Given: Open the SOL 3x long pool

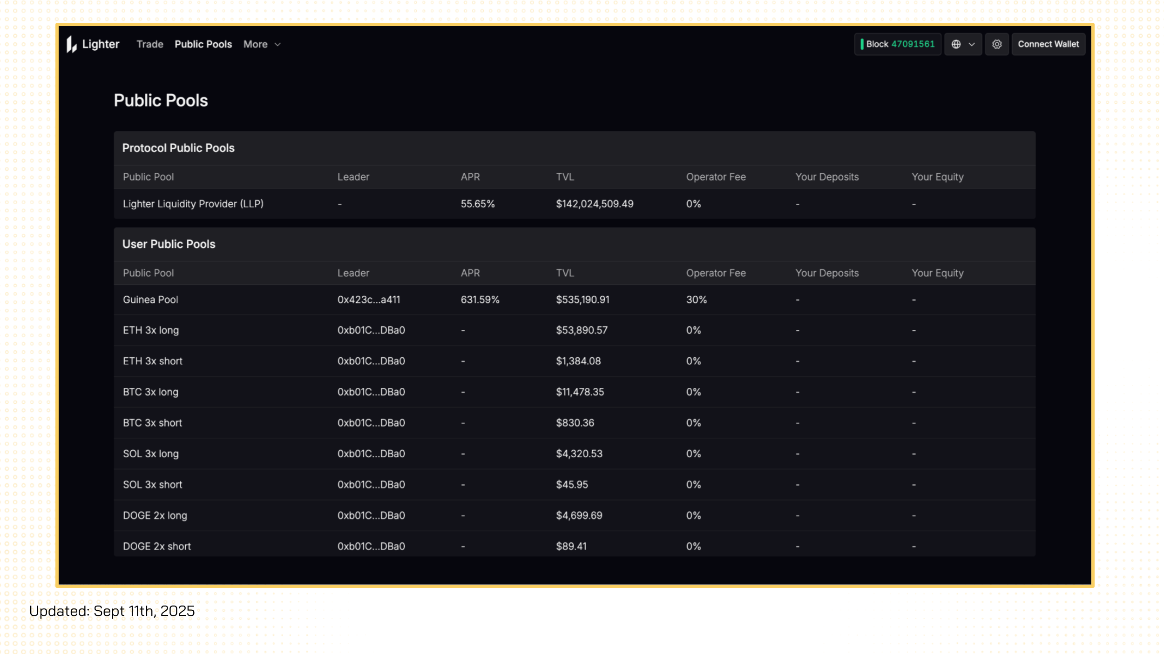Looking at the screenshot, I should (150, 454).
